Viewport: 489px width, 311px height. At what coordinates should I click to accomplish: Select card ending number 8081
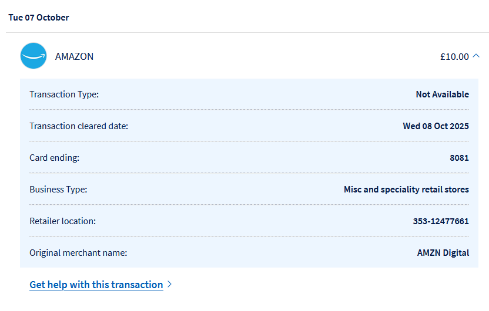click(459, 158)
